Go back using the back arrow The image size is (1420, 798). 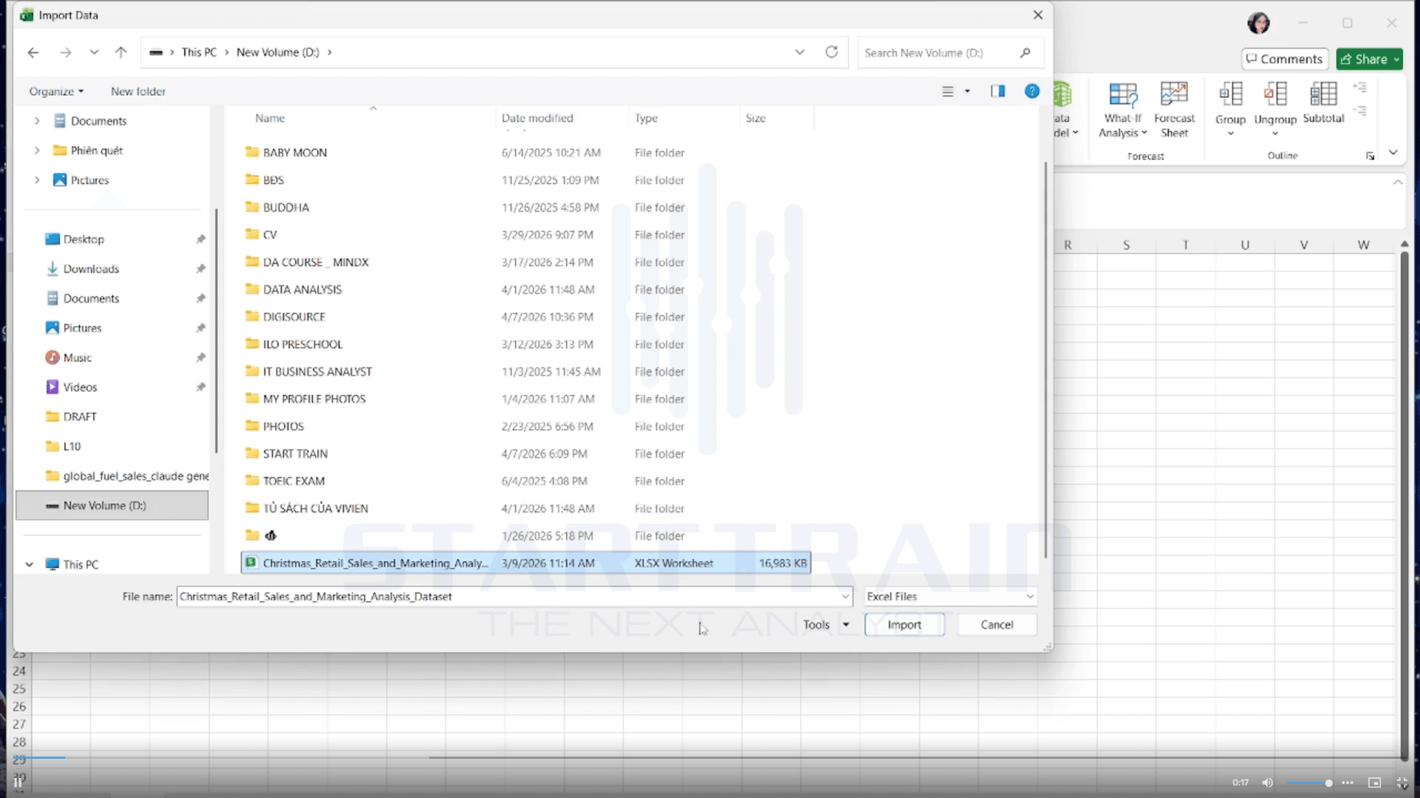point(33,53)
